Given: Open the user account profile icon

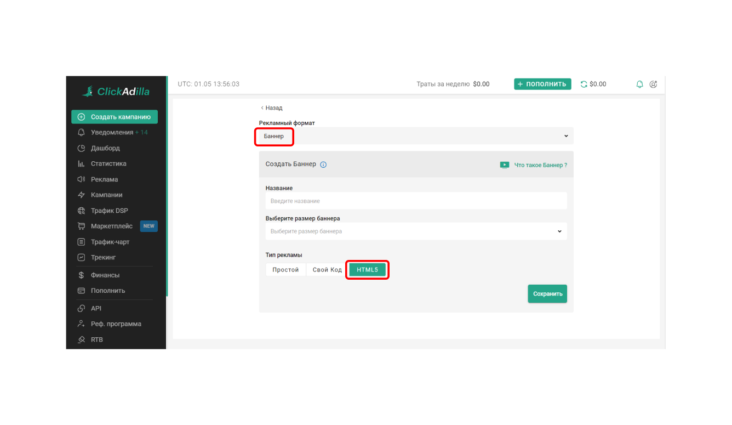Looking at the screenshot, I should coord(653,84).
